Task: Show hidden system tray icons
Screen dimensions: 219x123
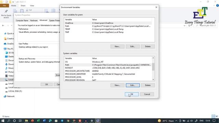Action: [x=176, y=121]
